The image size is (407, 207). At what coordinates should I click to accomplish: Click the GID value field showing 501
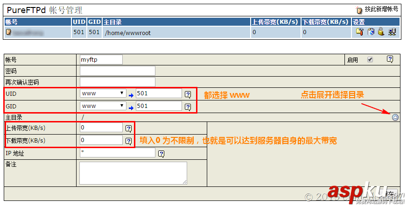coord(159,106)
